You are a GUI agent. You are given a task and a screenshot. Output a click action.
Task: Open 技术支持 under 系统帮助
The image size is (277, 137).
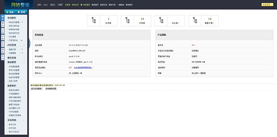click(x=12, y=128)
